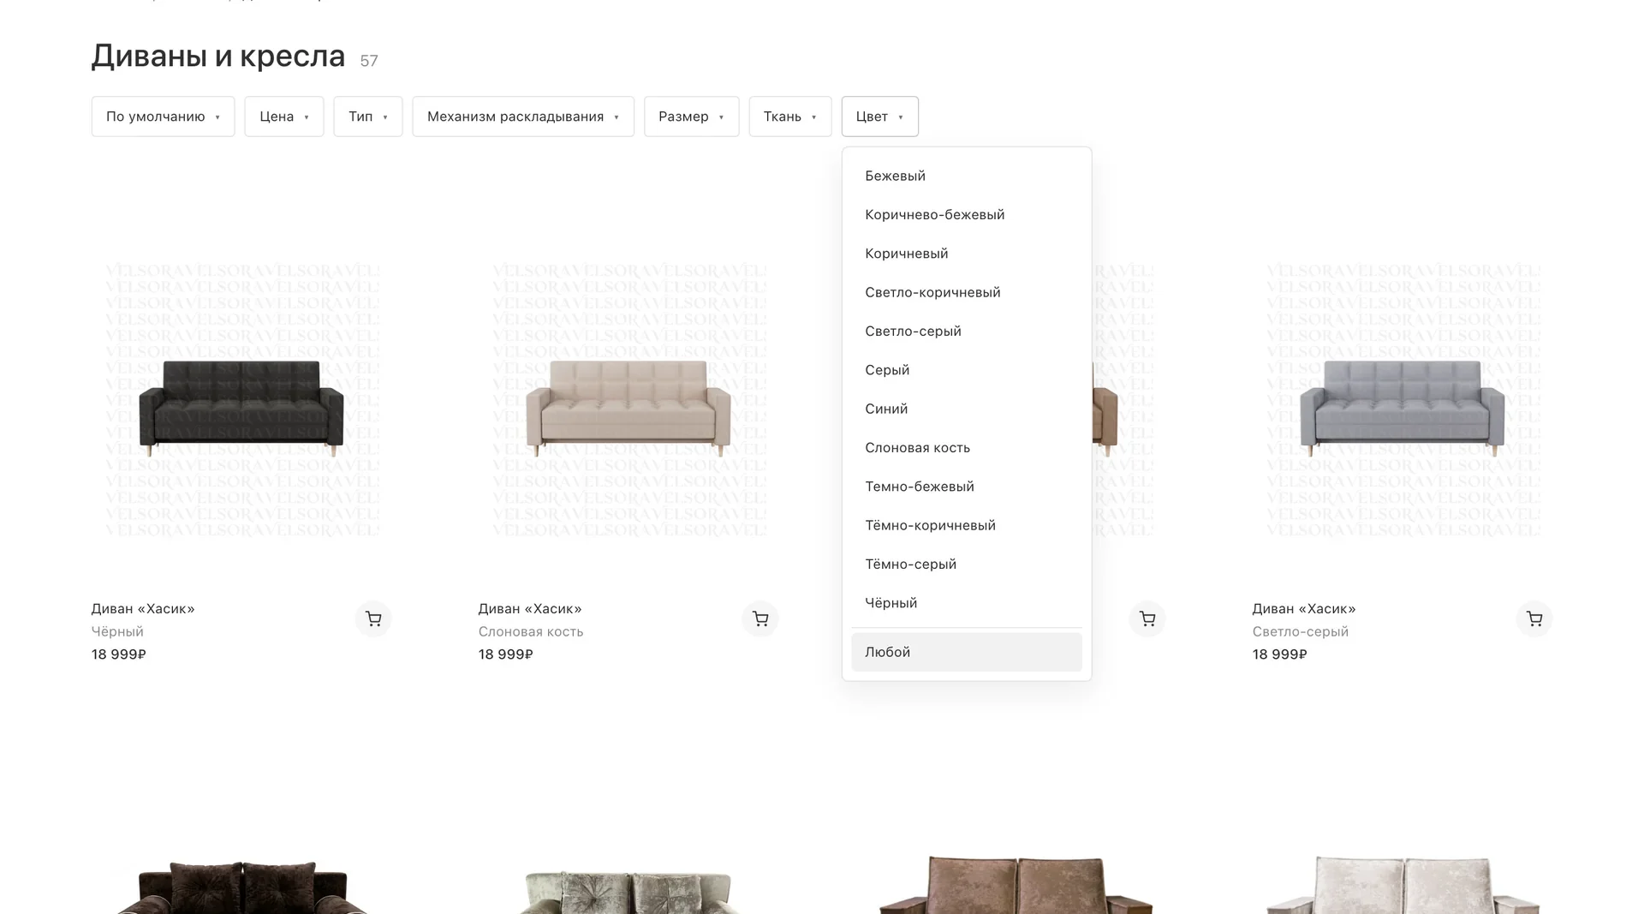Open light-grey Диван «Хасик» title link

(1304, 609)
